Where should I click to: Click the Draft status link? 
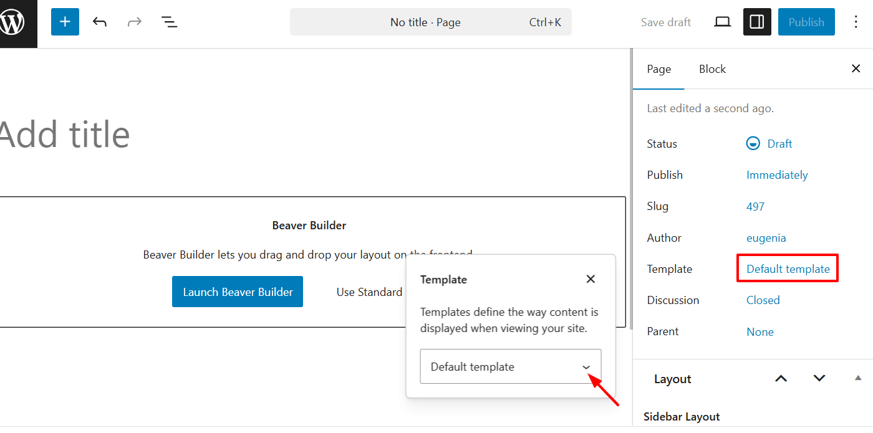coord(779,144)
